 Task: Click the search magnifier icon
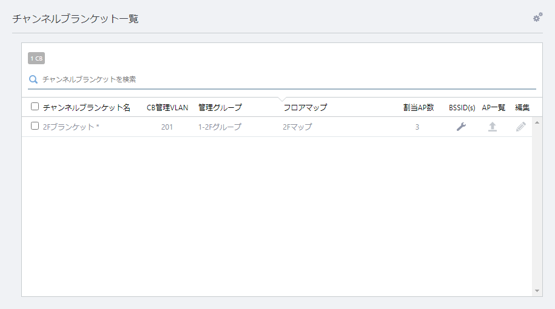click(x=33, y=79)
